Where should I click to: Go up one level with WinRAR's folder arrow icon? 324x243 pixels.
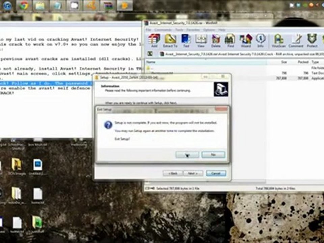click(150, 54)
